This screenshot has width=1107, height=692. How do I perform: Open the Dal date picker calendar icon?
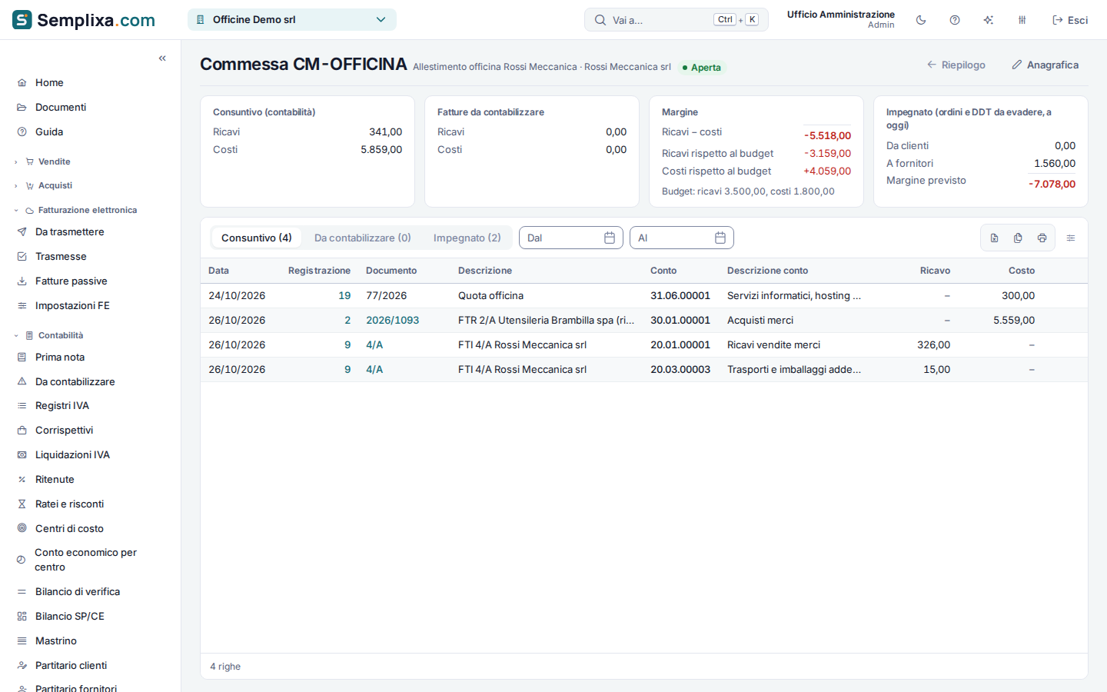(x=610, y=238)
